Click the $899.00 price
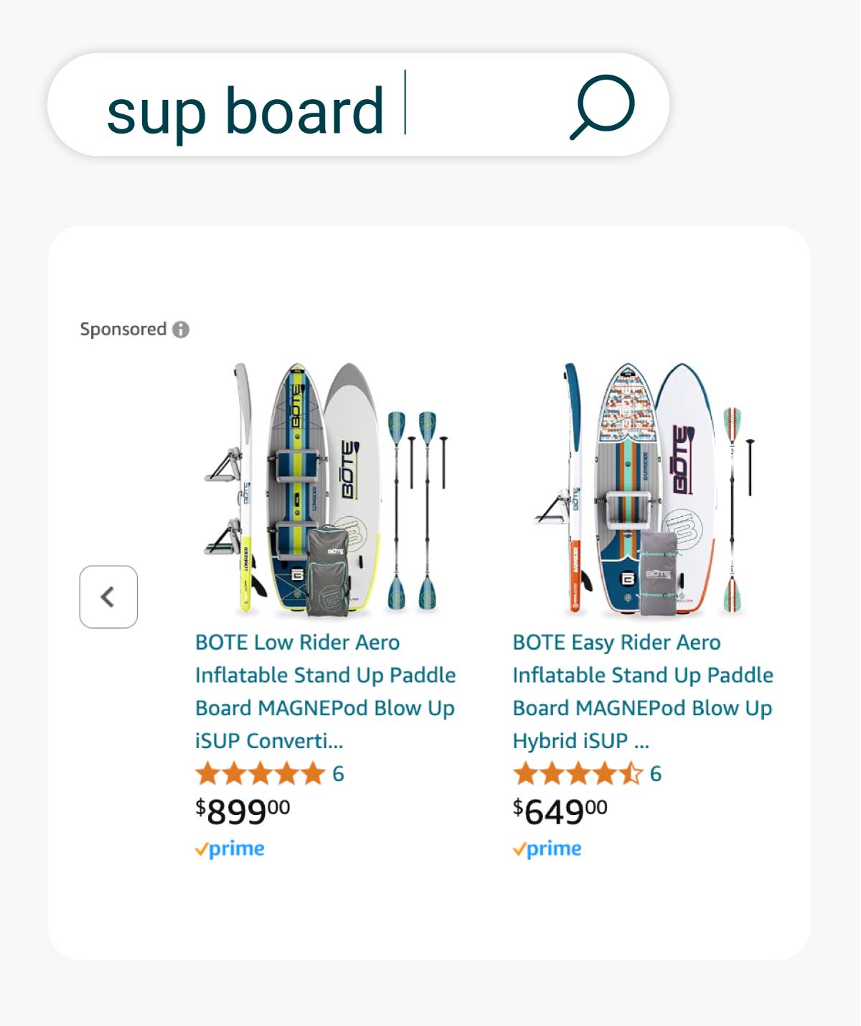The image size is (861, 1026). coord(243,811)
